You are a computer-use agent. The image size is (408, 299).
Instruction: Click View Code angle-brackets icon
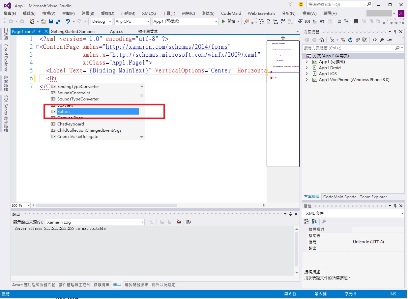coord(375,40)
